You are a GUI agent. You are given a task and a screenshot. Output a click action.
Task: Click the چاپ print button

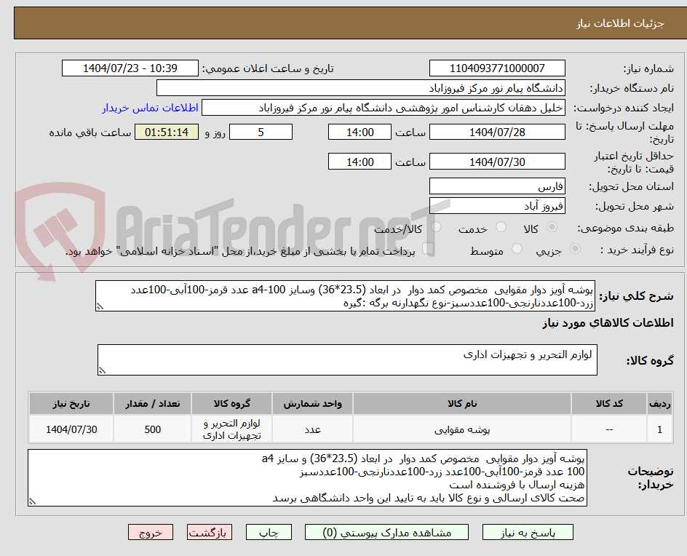tap(269, 532)
